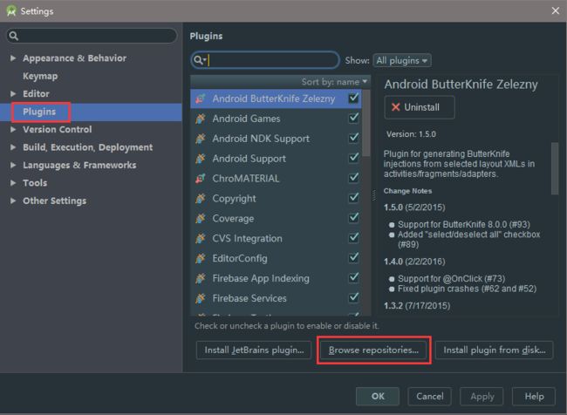
Task: Click Install plugin from disk button
Action: pos(494,350)
